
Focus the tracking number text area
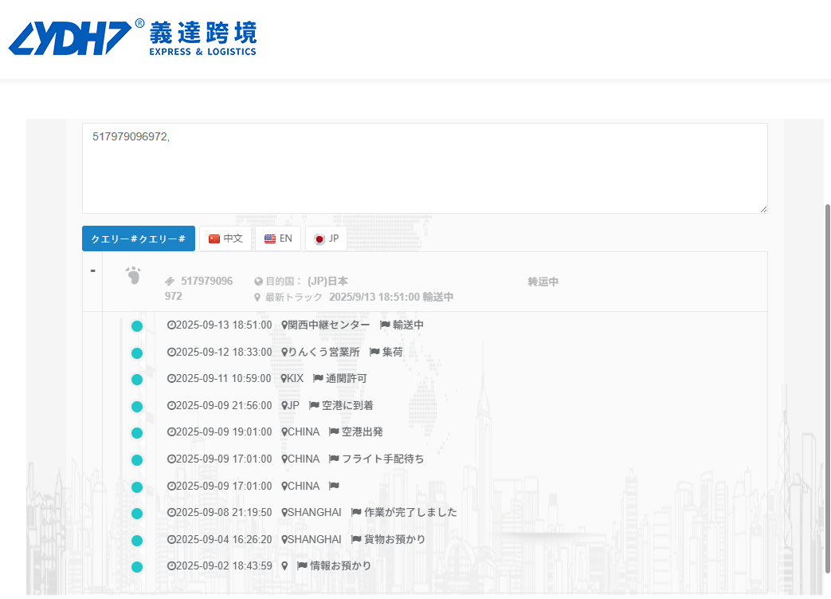pyautogui.click(x=425, y=168)
